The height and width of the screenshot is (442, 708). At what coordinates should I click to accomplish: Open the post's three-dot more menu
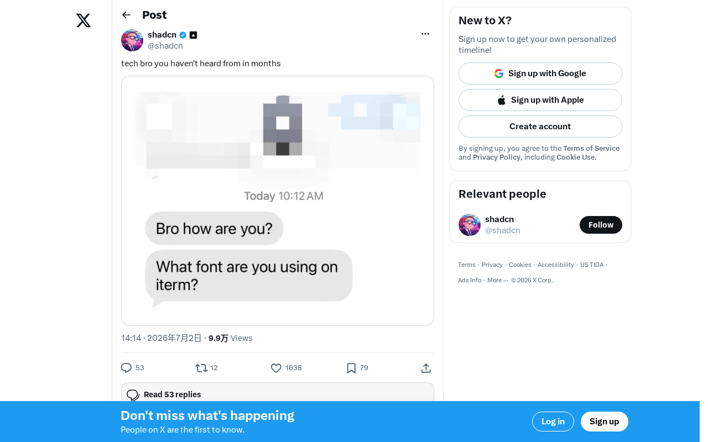coord(425,34)
